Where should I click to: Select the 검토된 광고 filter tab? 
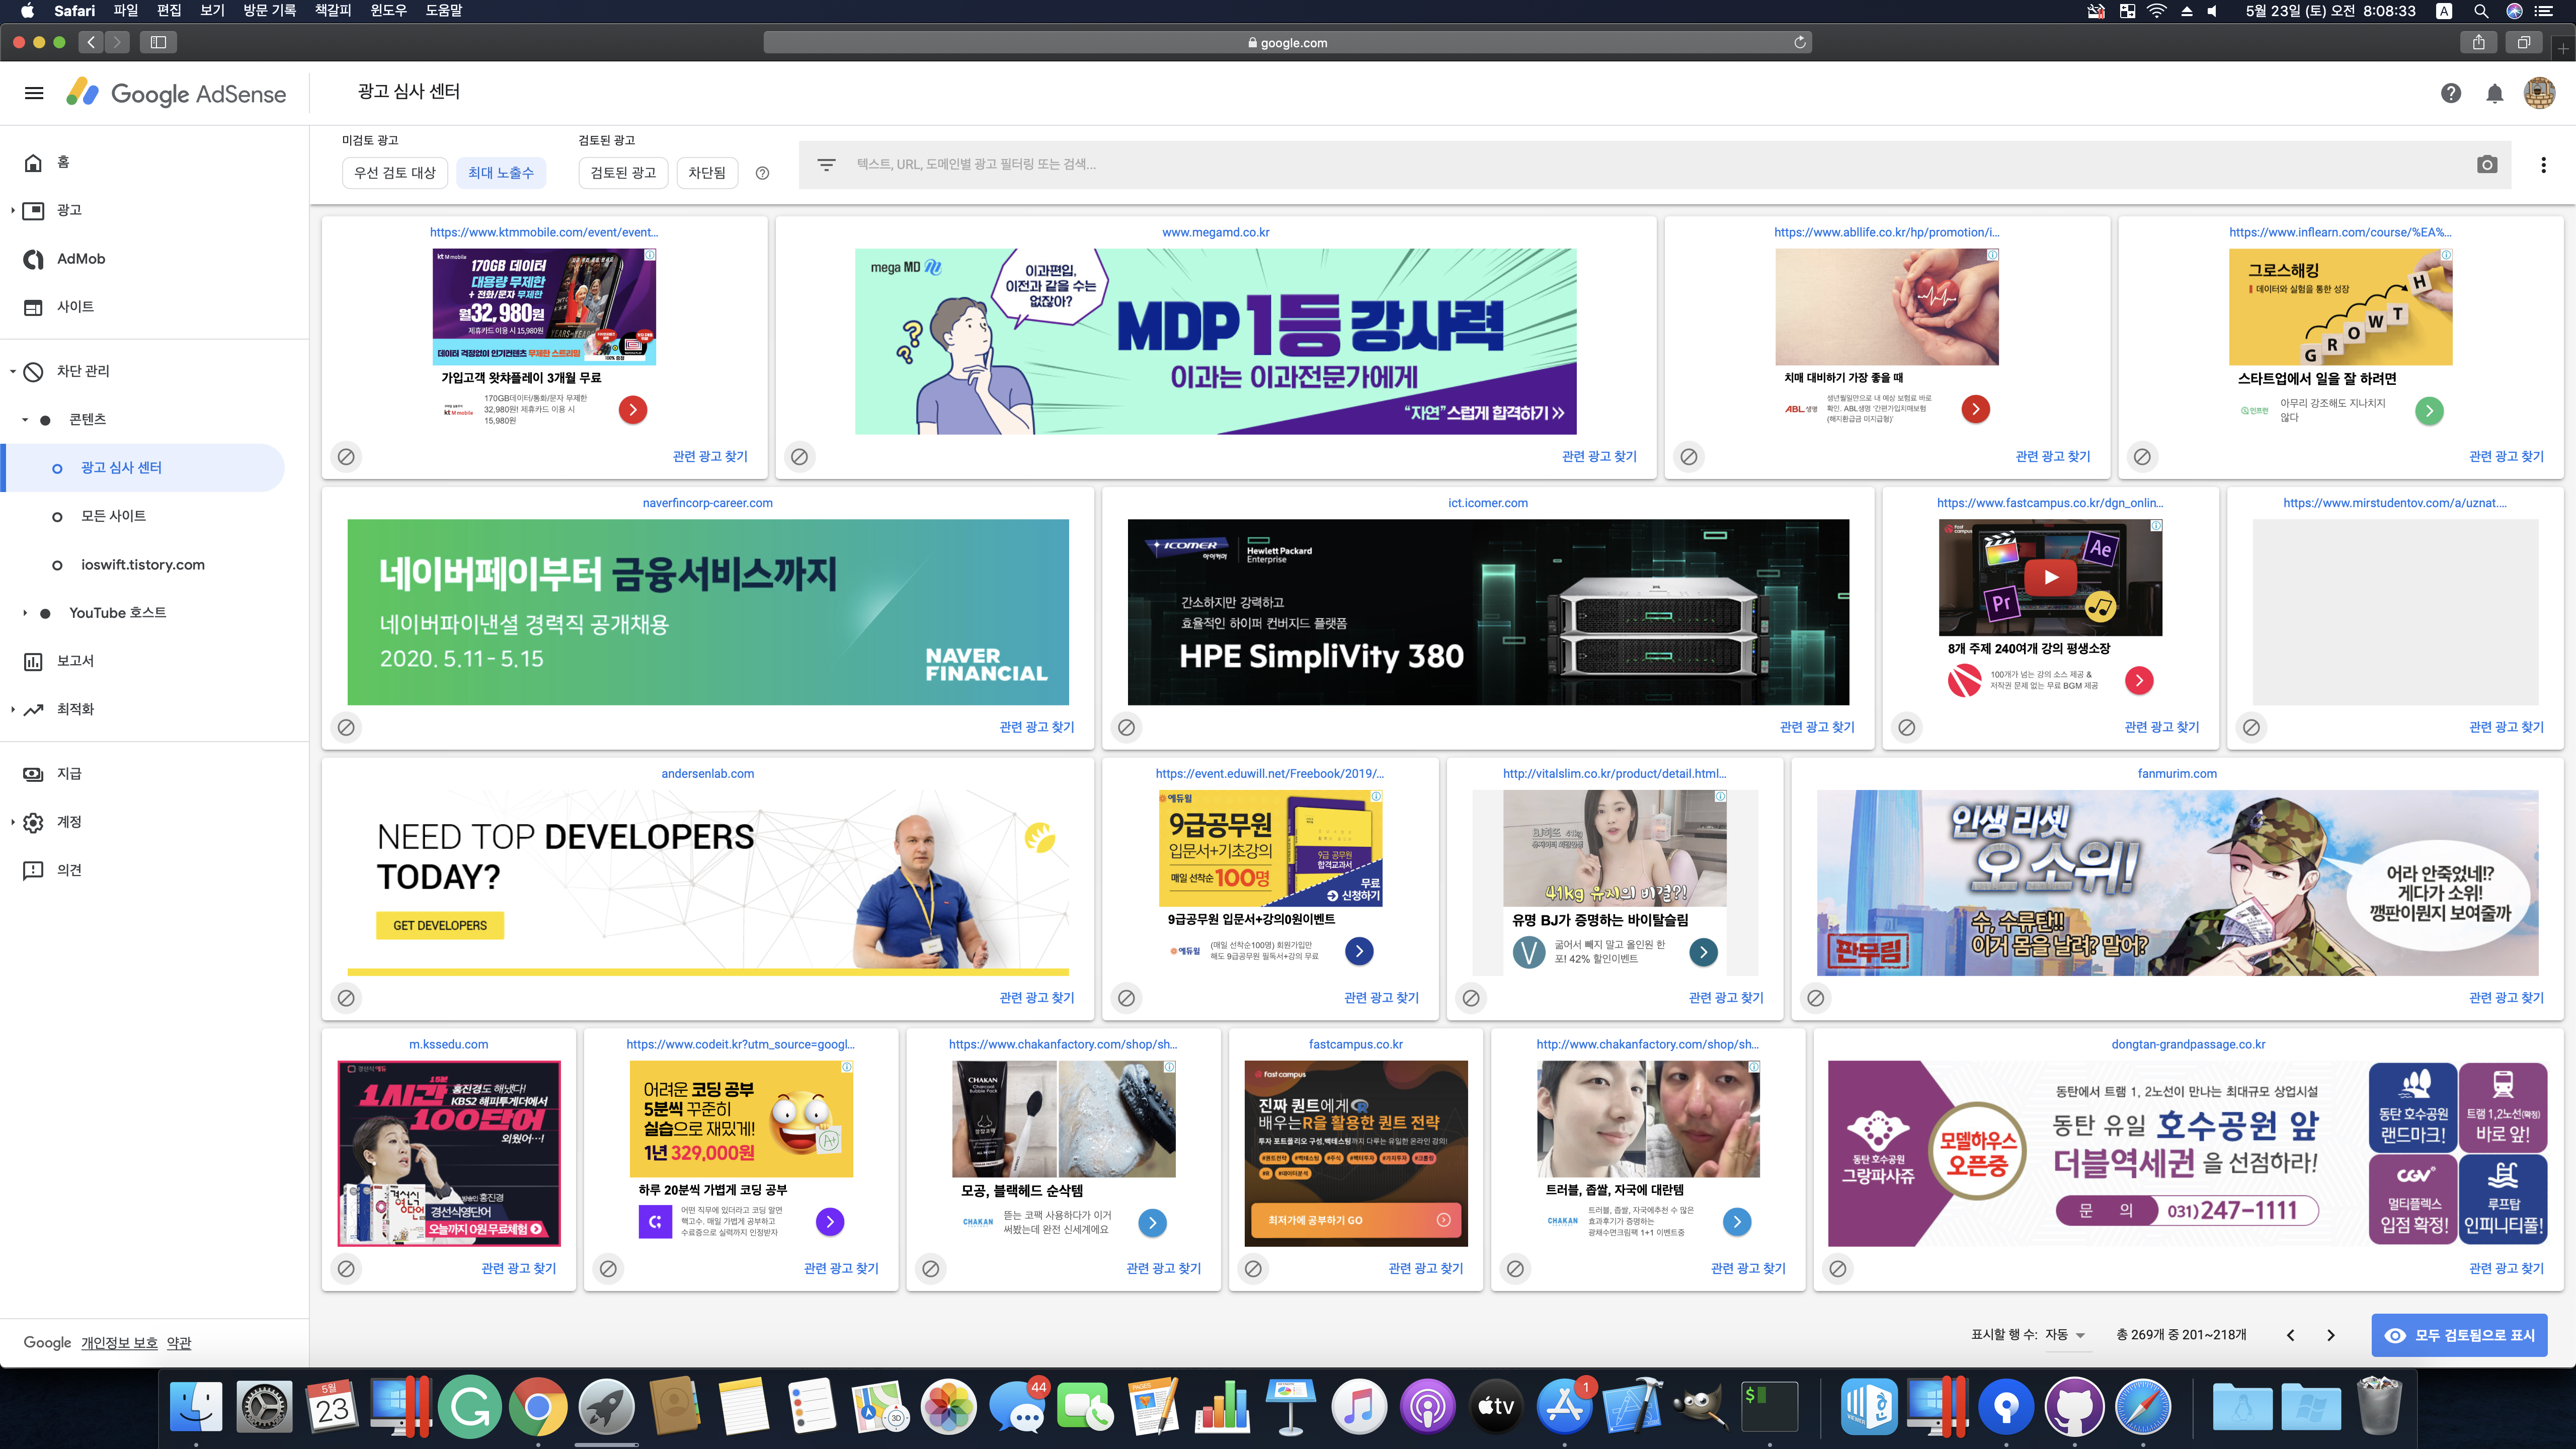coord(622,173)
